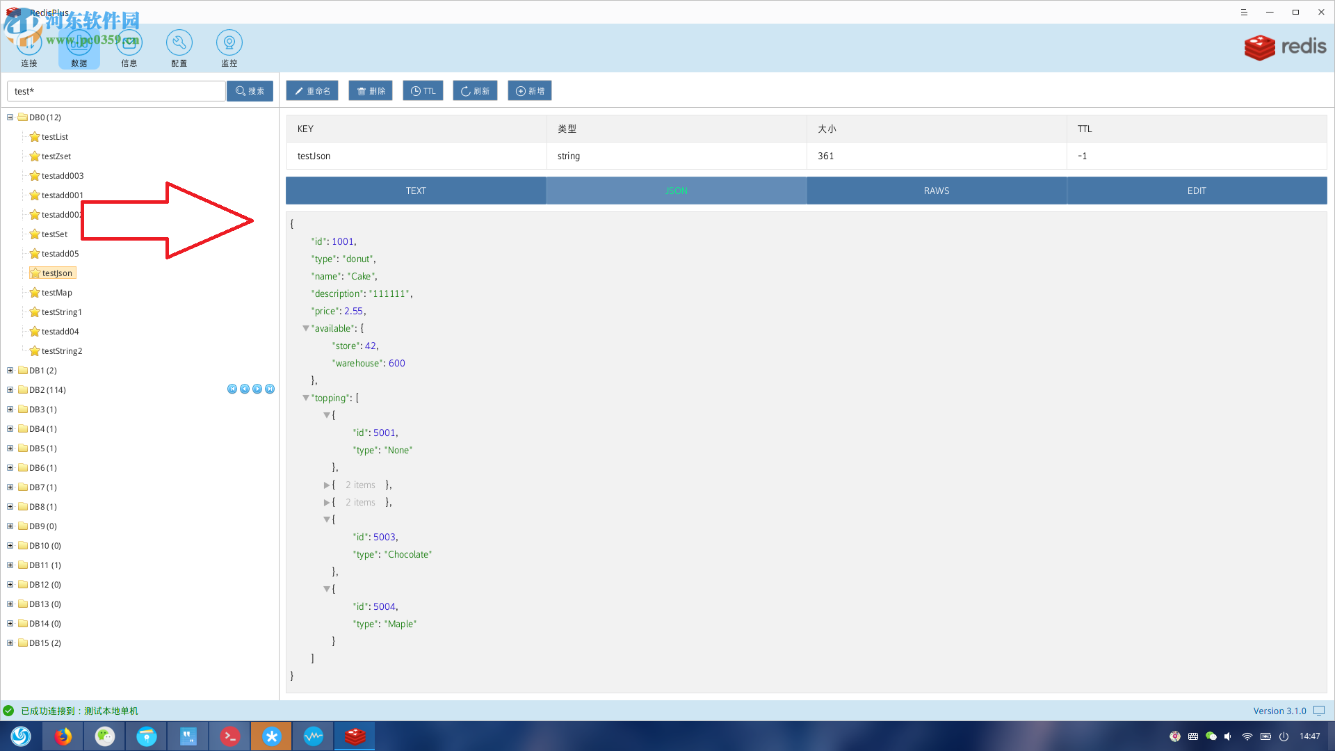
Task: Click the 配置 (configure) icon
Action: [179, 42]
